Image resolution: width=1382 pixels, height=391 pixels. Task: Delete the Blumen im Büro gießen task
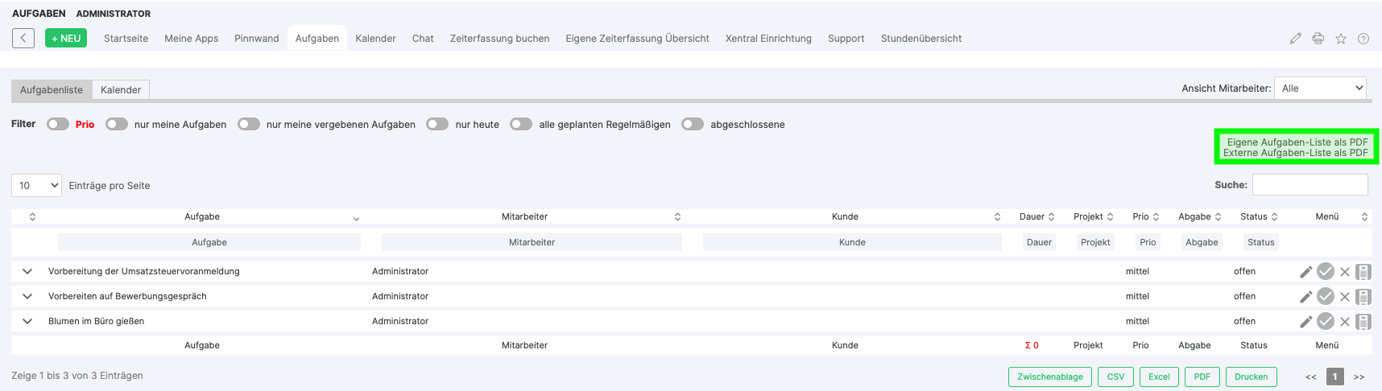click(1345, 322)
